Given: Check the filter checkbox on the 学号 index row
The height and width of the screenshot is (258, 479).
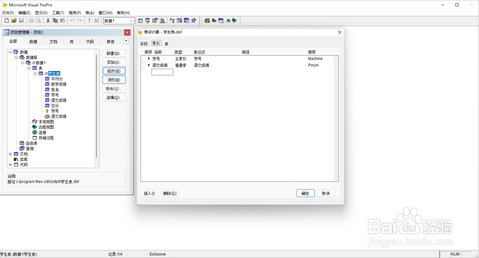Looking at the screenshot, I should pos(144,59).
